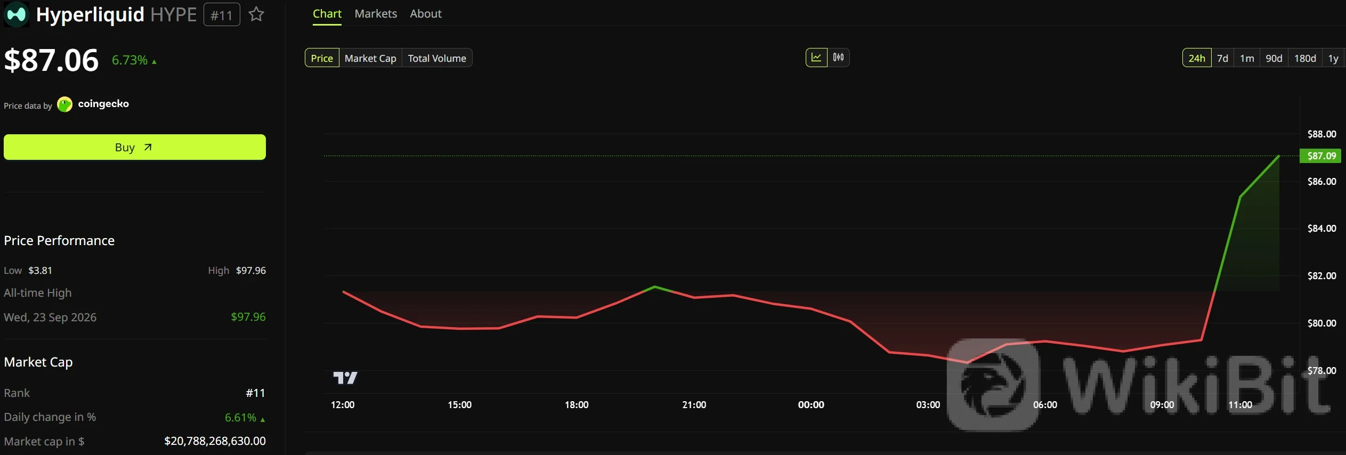
Task: Click the Market Cap section heading
Action: click(38, 362)
